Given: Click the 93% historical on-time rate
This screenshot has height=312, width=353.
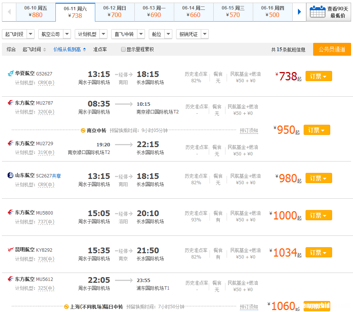Looking at the screenshot, I should tap(196, 220).
